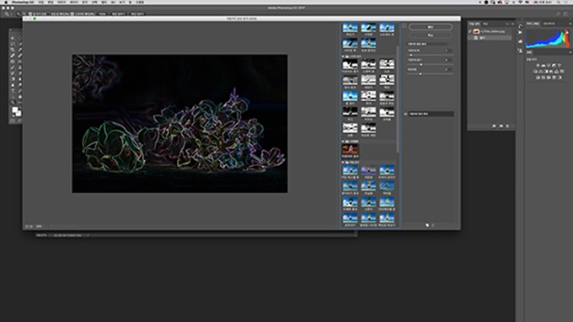Add a Curves adjustment

[549, 65]
